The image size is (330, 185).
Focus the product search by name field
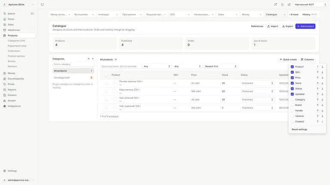(x=120, y=66)
